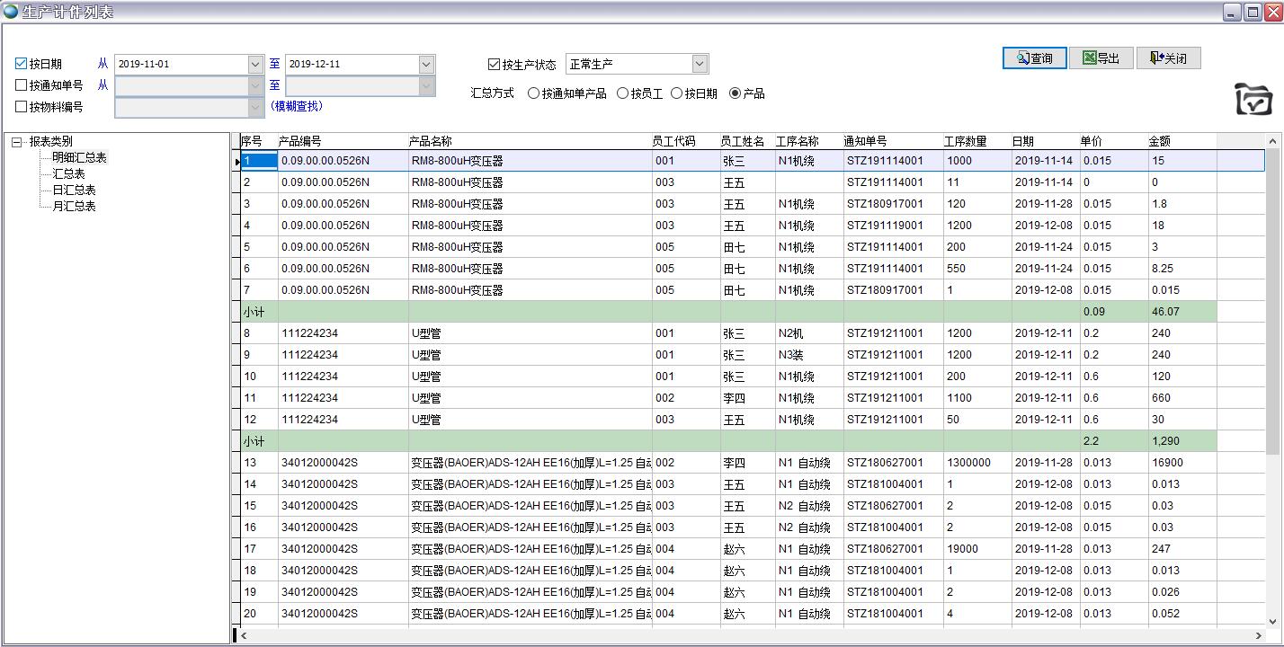Open the end date 2019-12-11 dropdown
Viewport: 1284px width, 647px height.
[x=426, y=64]
